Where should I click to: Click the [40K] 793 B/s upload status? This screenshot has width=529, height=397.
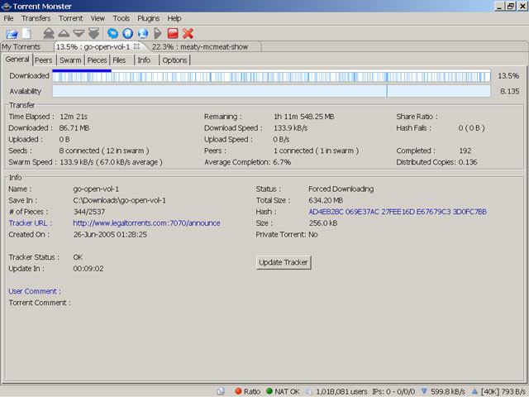(x=503, y=391)
